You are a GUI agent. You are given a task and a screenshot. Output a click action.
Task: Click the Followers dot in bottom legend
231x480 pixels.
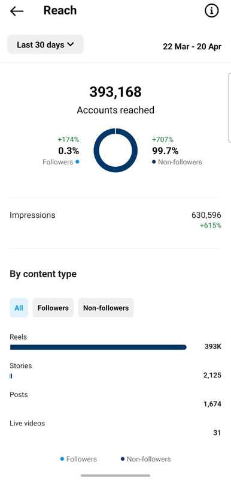tap(62, 459)
